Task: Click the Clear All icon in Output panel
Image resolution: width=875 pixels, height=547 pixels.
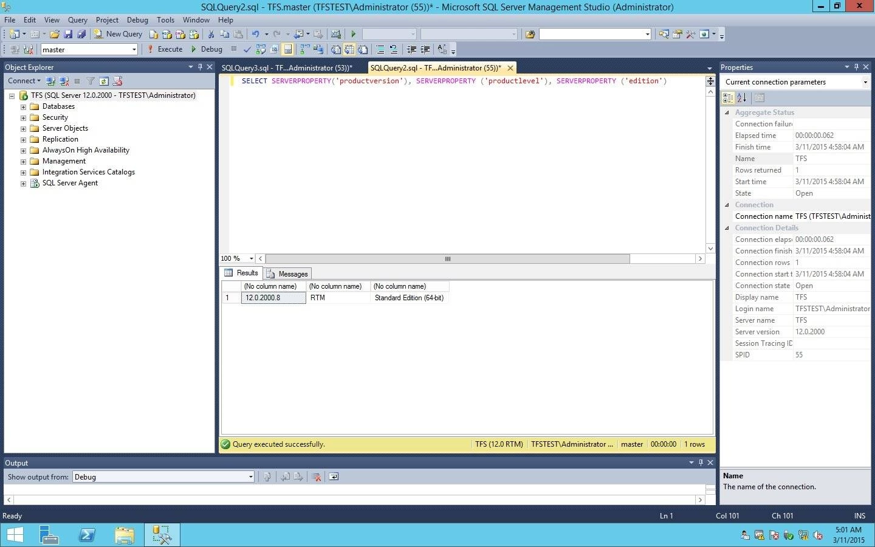Action: pos(316,476)
